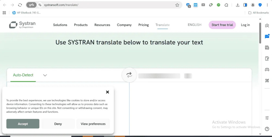Click the green Spotify extension icon
Viewport: 272px width, 137px height.
tap(218, 5)
